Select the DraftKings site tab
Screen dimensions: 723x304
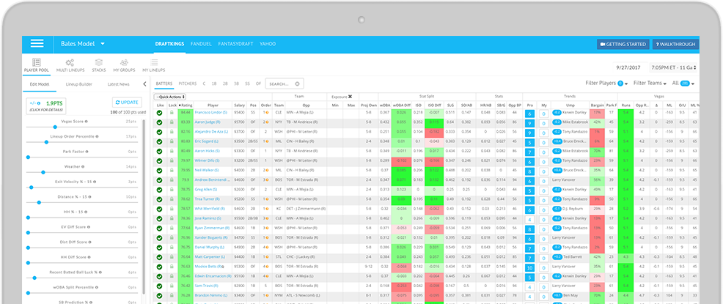pos(169,44)
